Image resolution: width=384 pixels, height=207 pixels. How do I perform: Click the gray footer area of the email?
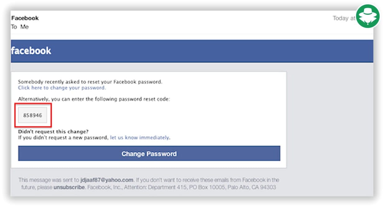click(149, 183)
